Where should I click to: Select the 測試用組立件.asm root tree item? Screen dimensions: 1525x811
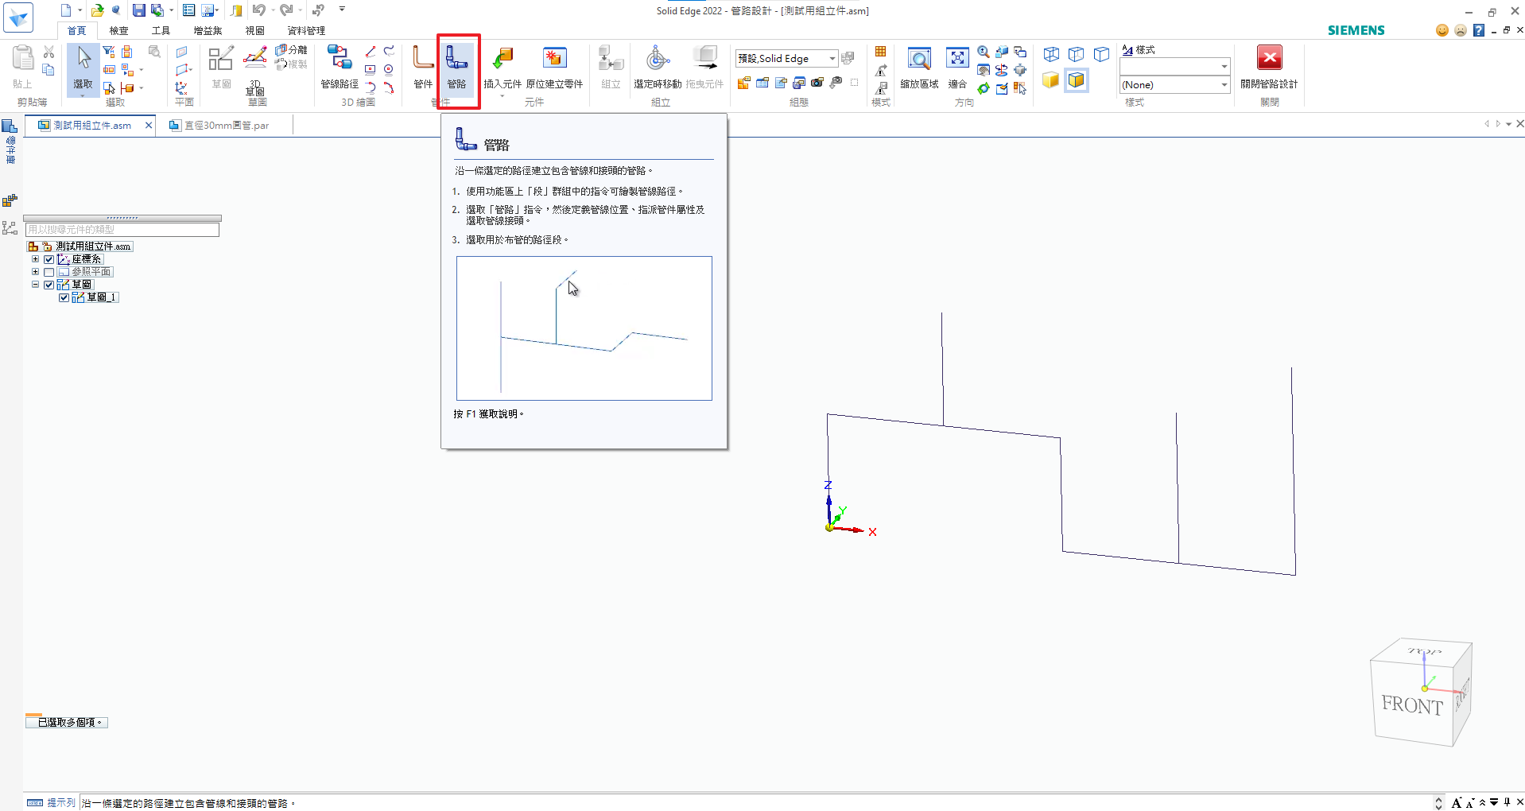click(93, 246)
